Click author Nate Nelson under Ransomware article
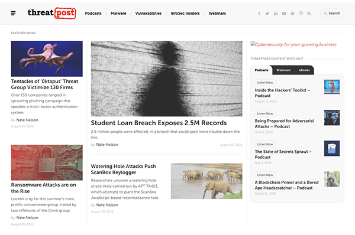 click(27, 218)
